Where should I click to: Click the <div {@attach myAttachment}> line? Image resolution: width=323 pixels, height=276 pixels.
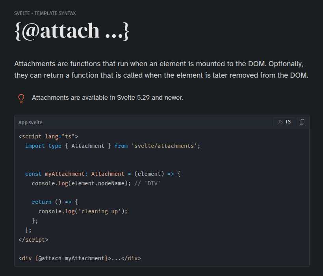[80, 258]
